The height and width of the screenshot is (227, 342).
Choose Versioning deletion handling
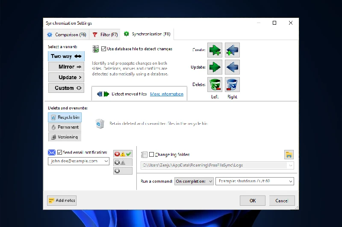tap(65, 137)
